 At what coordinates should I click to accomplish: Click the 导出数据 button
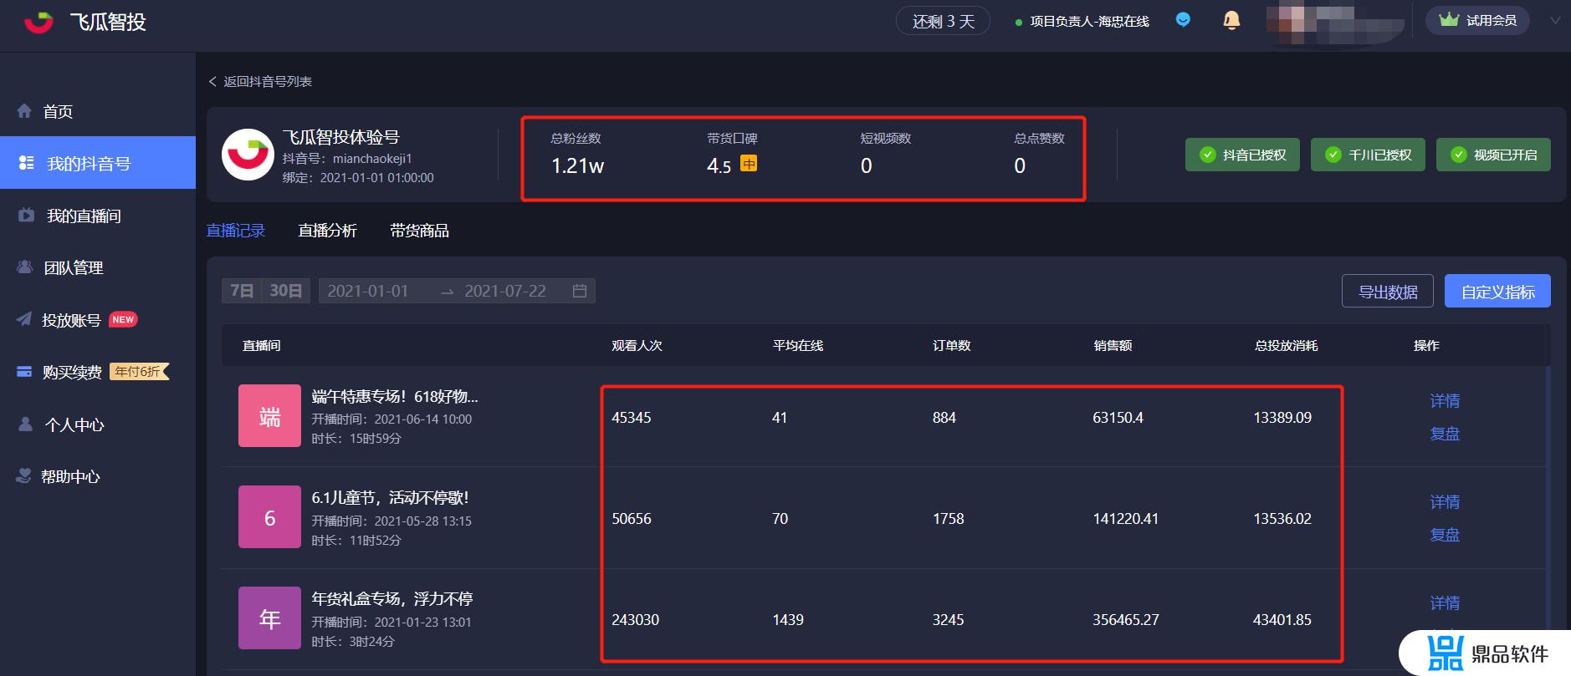[x=1388, y=291]
